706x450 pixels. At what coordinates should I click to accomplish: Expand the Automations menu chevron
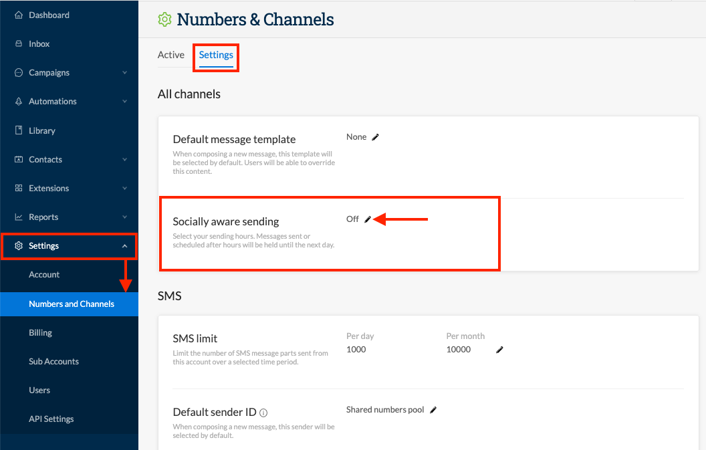click(x=125, y=102)
